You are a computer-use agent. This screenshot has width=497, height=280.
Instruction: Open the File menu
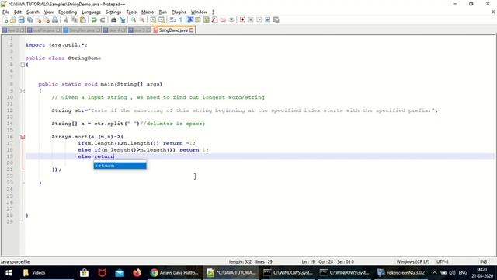tap(5, 12)
